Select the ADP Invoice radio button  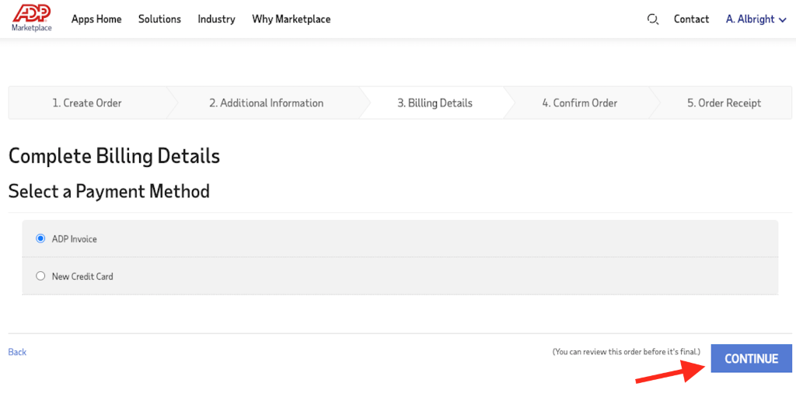(x=40, y=239)
